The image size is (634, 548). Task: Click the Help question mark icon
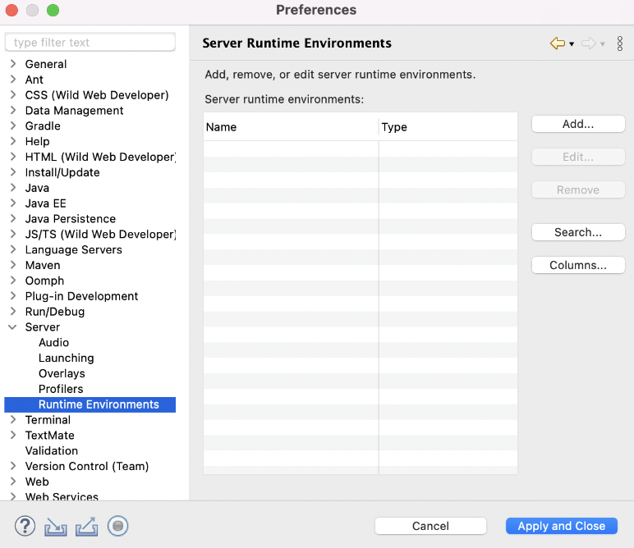[x=25, y=526]
